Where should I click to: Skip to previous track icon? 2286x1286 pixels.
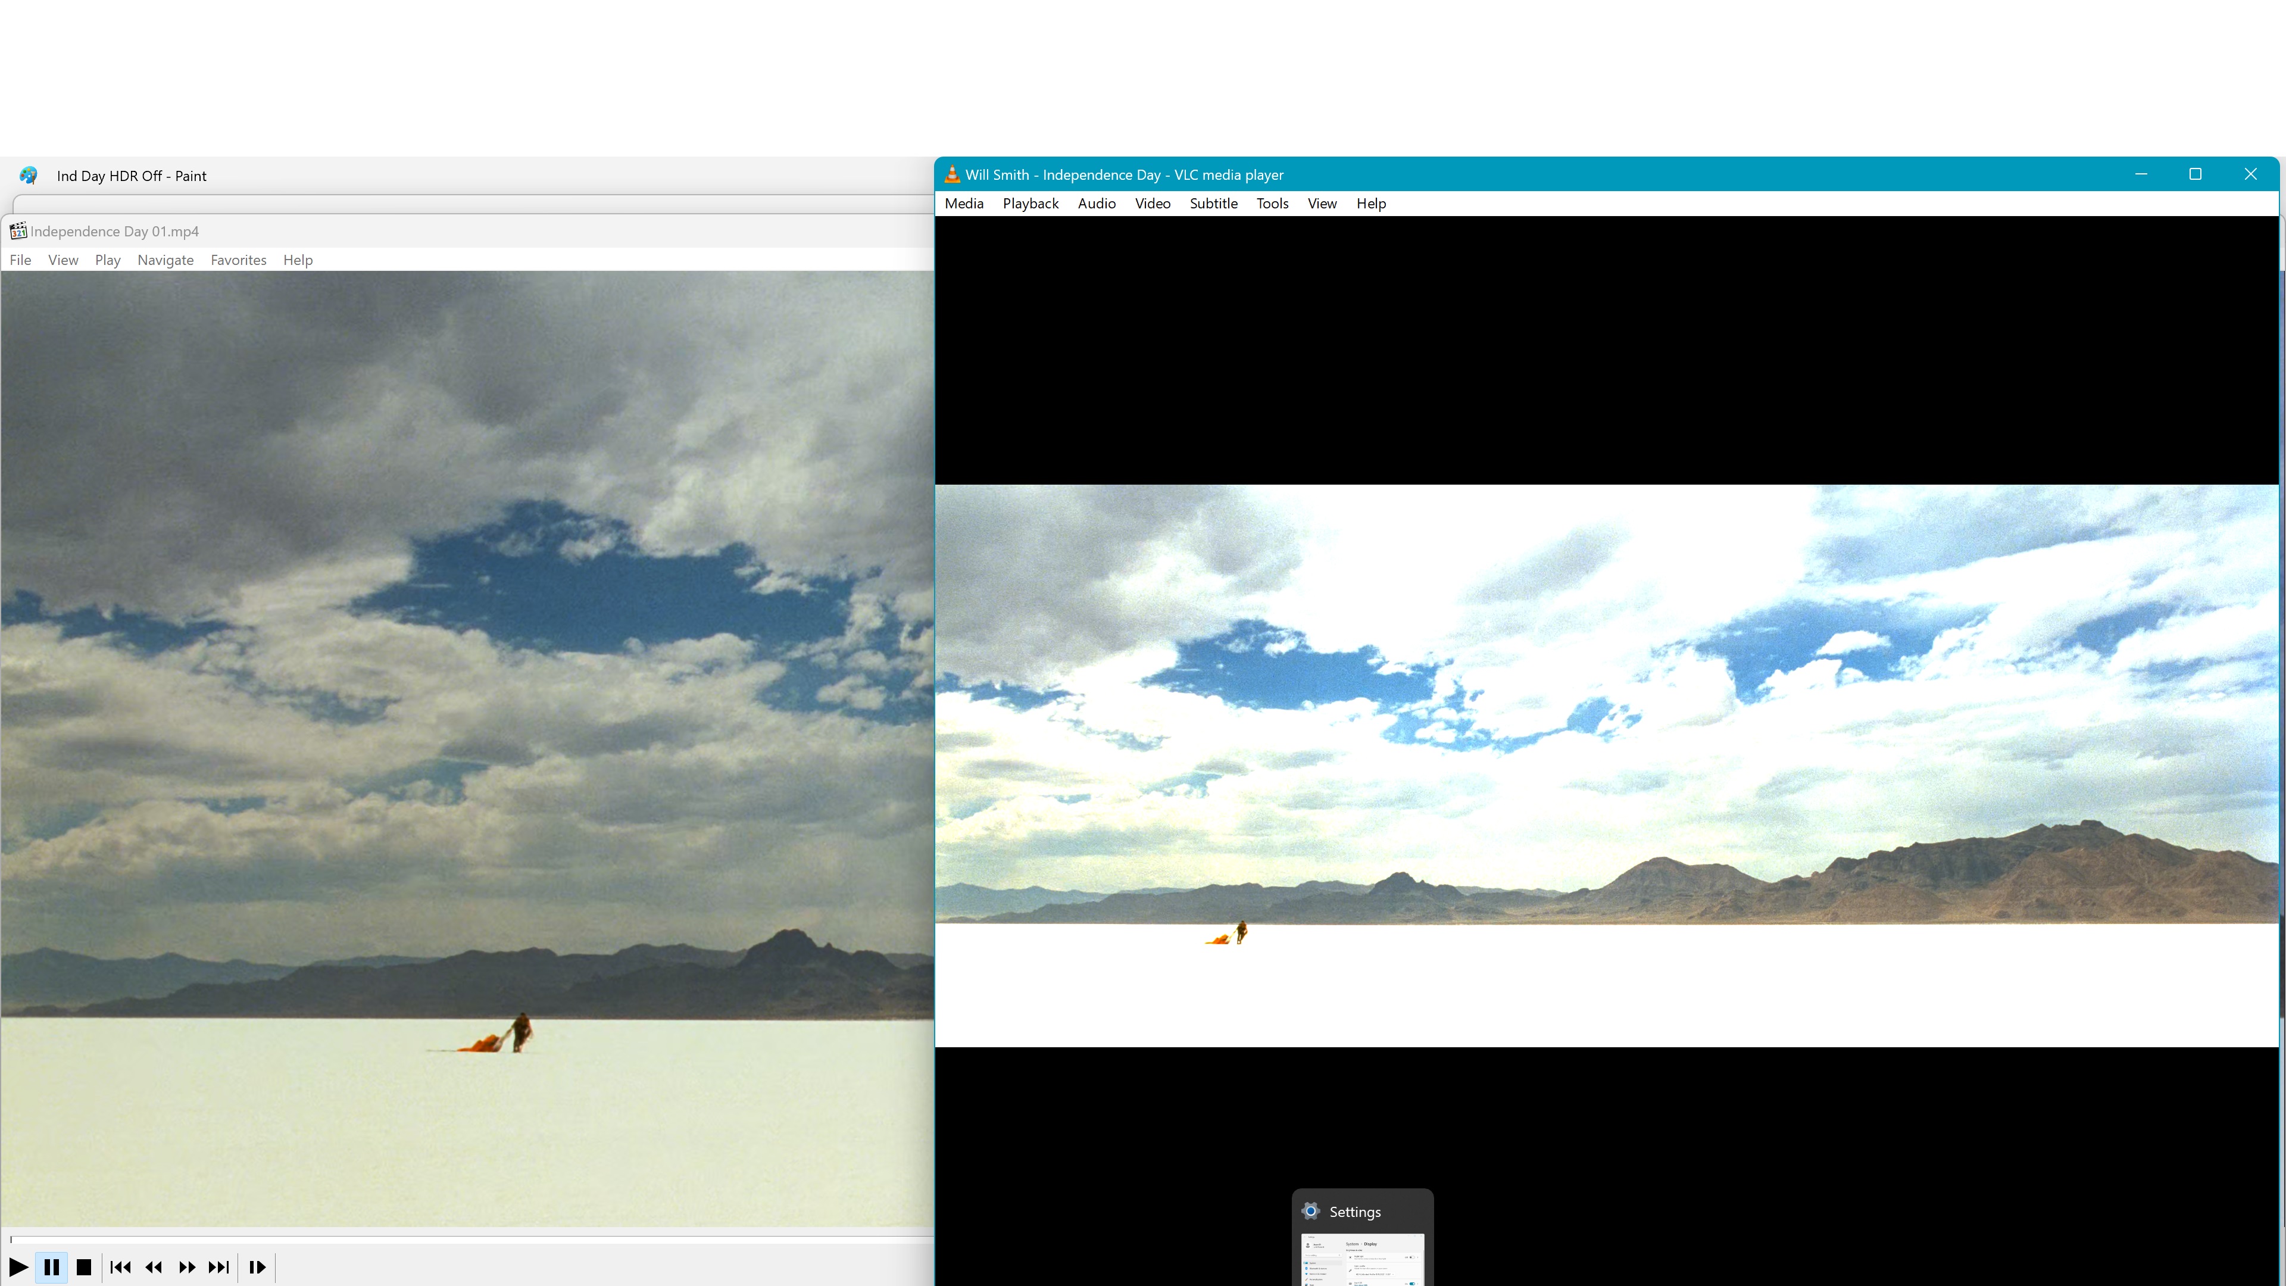pyautogui.click(x=121, y=1266)
